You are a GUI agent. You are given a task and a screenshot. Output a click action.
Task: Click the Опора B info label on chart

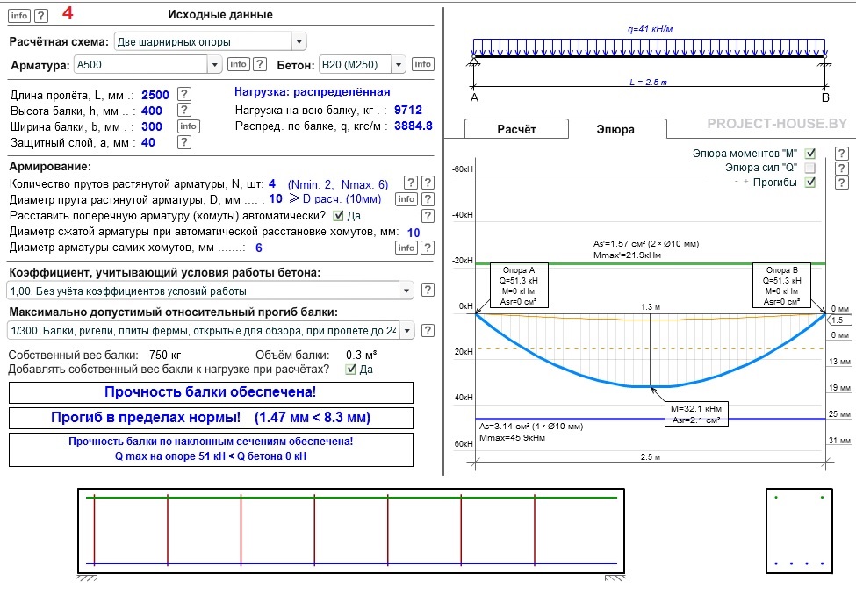(x=782, y=286)
